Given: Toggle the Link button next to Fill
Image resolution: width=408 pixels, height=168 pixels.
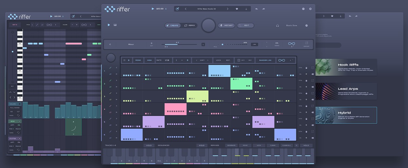Looking at the screenshot, I should (254, 44).
